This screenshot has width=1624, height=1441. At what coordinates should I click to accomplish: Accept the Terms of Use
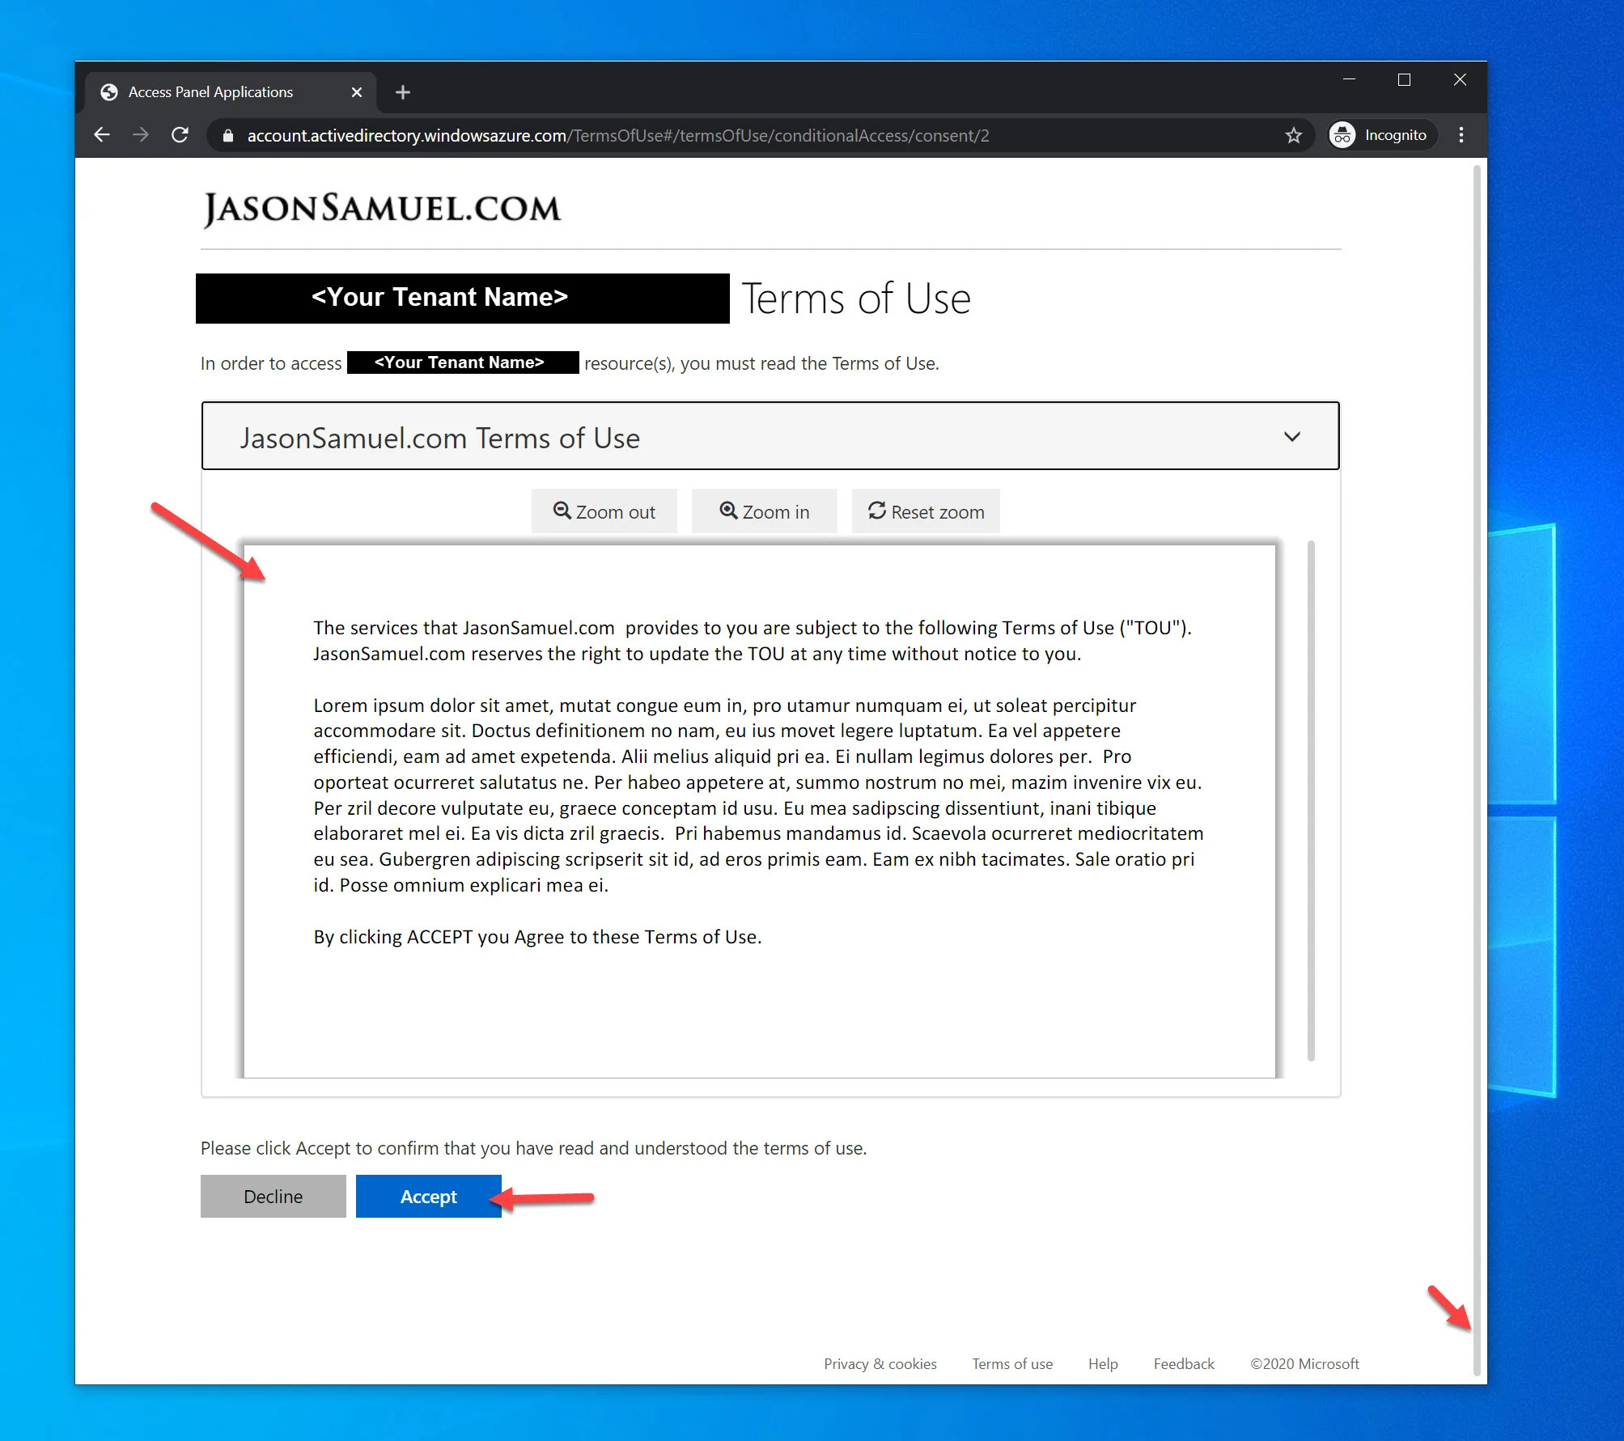pyautogui.click(x=428, y=1196)
